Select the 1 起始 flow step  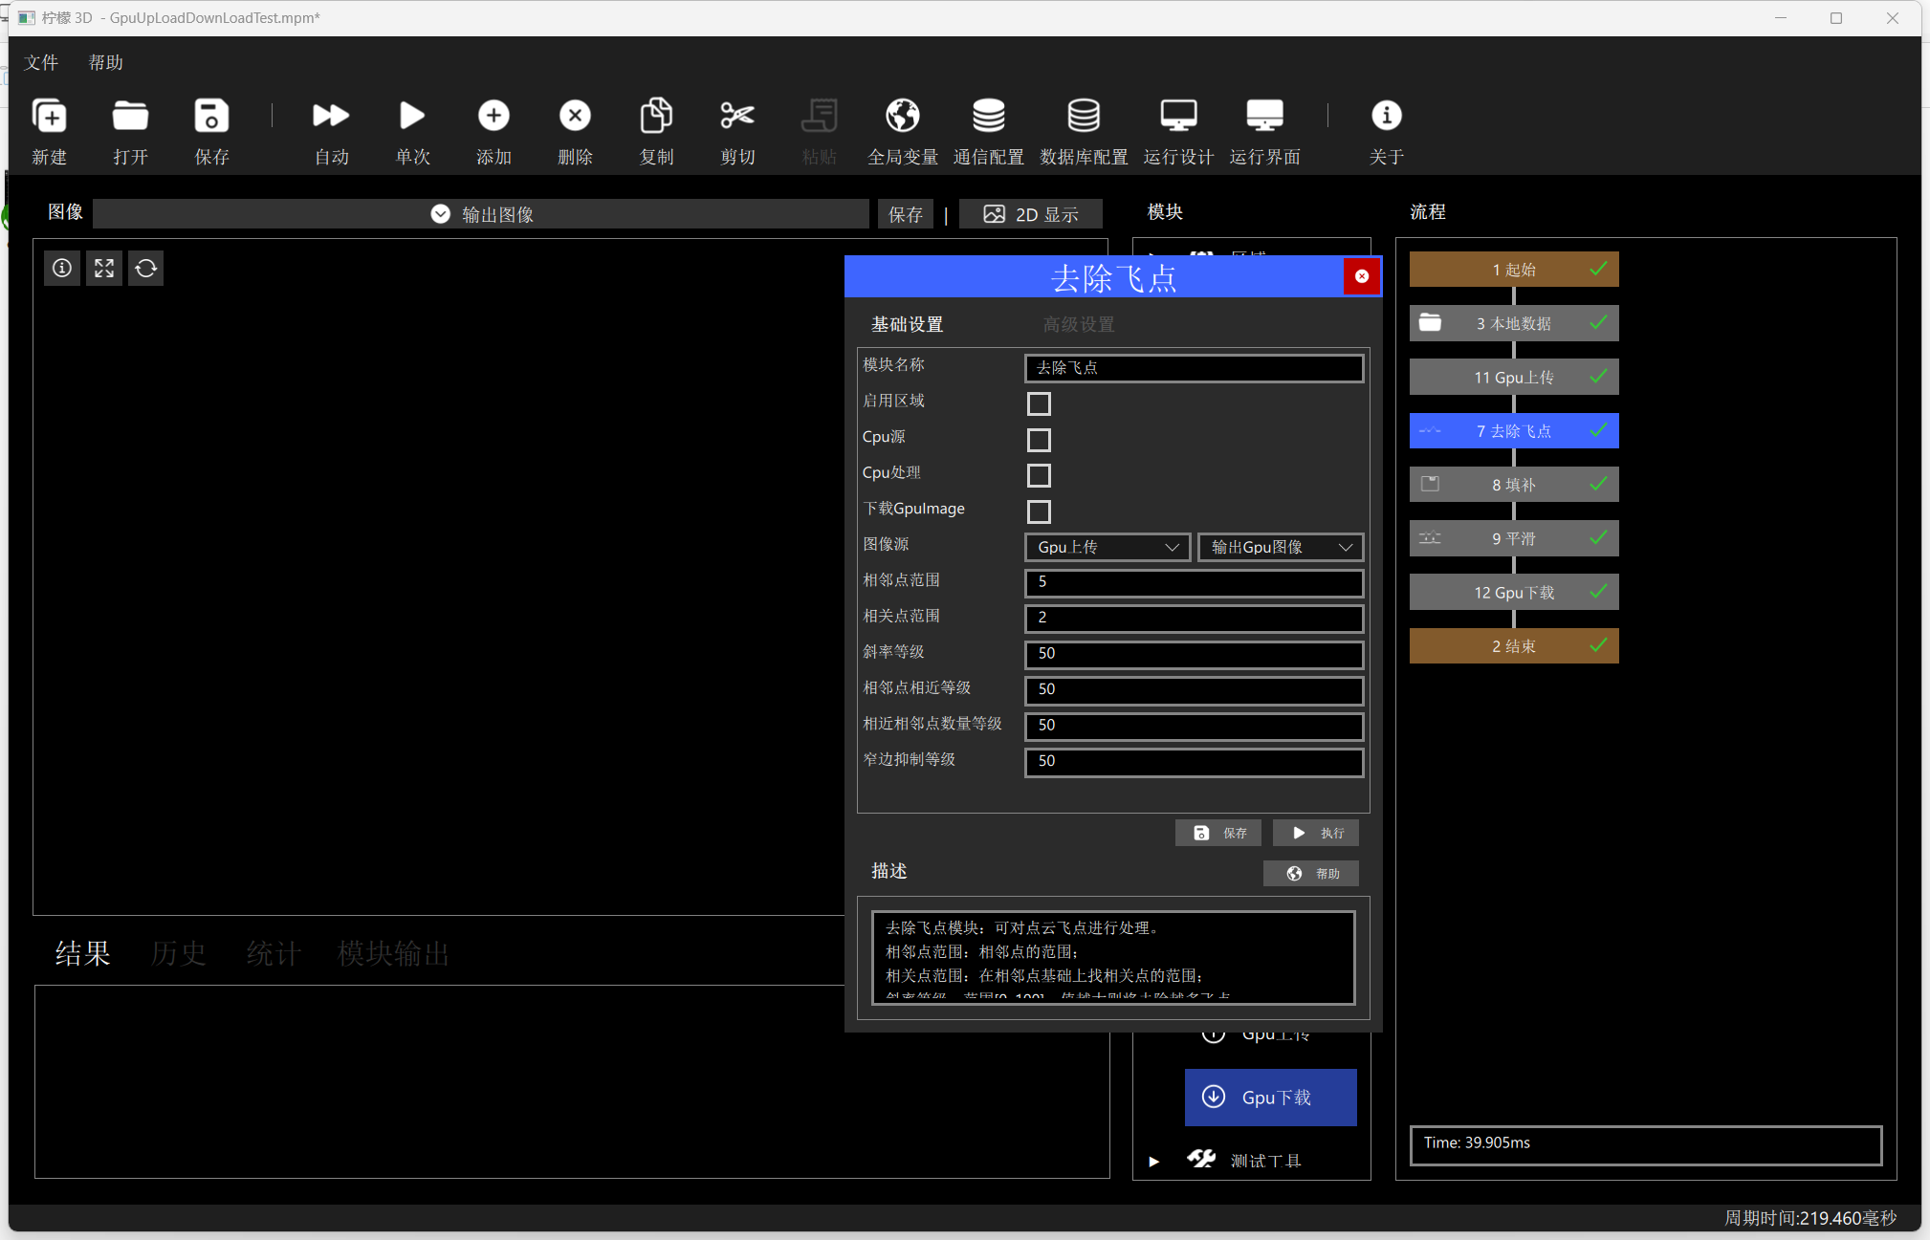point(1514,270)
